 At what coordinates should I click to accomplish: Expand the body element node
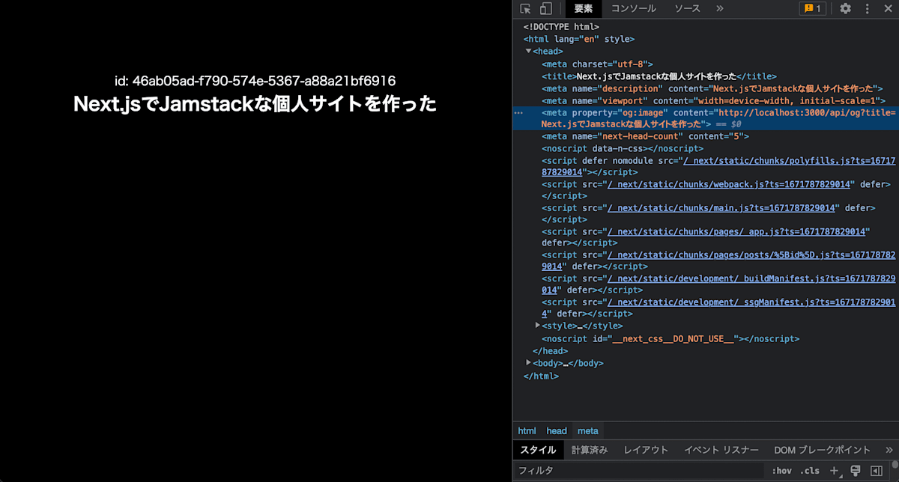pos(529,362)
